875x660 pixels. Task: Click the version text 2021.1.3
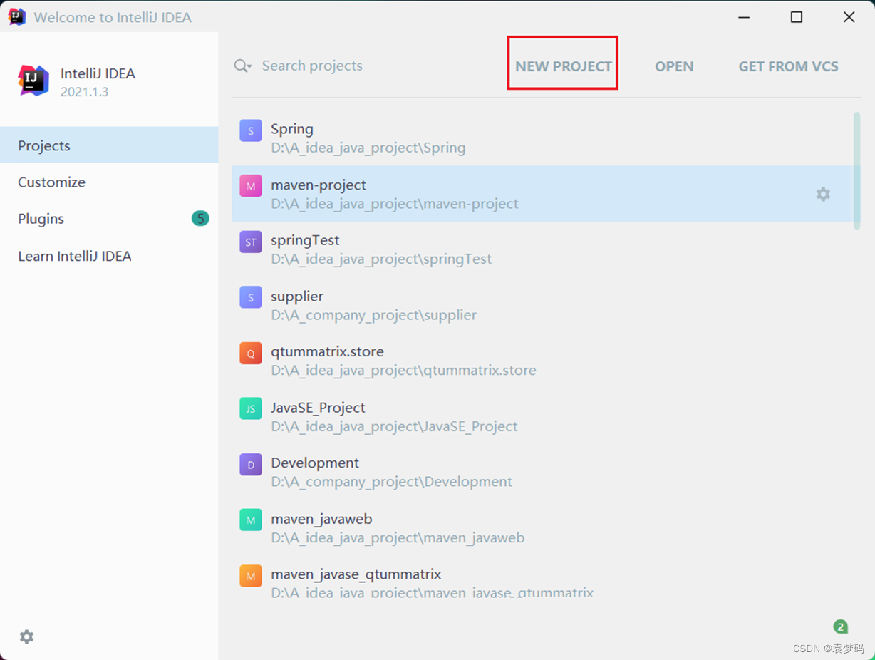pos(84,92)
